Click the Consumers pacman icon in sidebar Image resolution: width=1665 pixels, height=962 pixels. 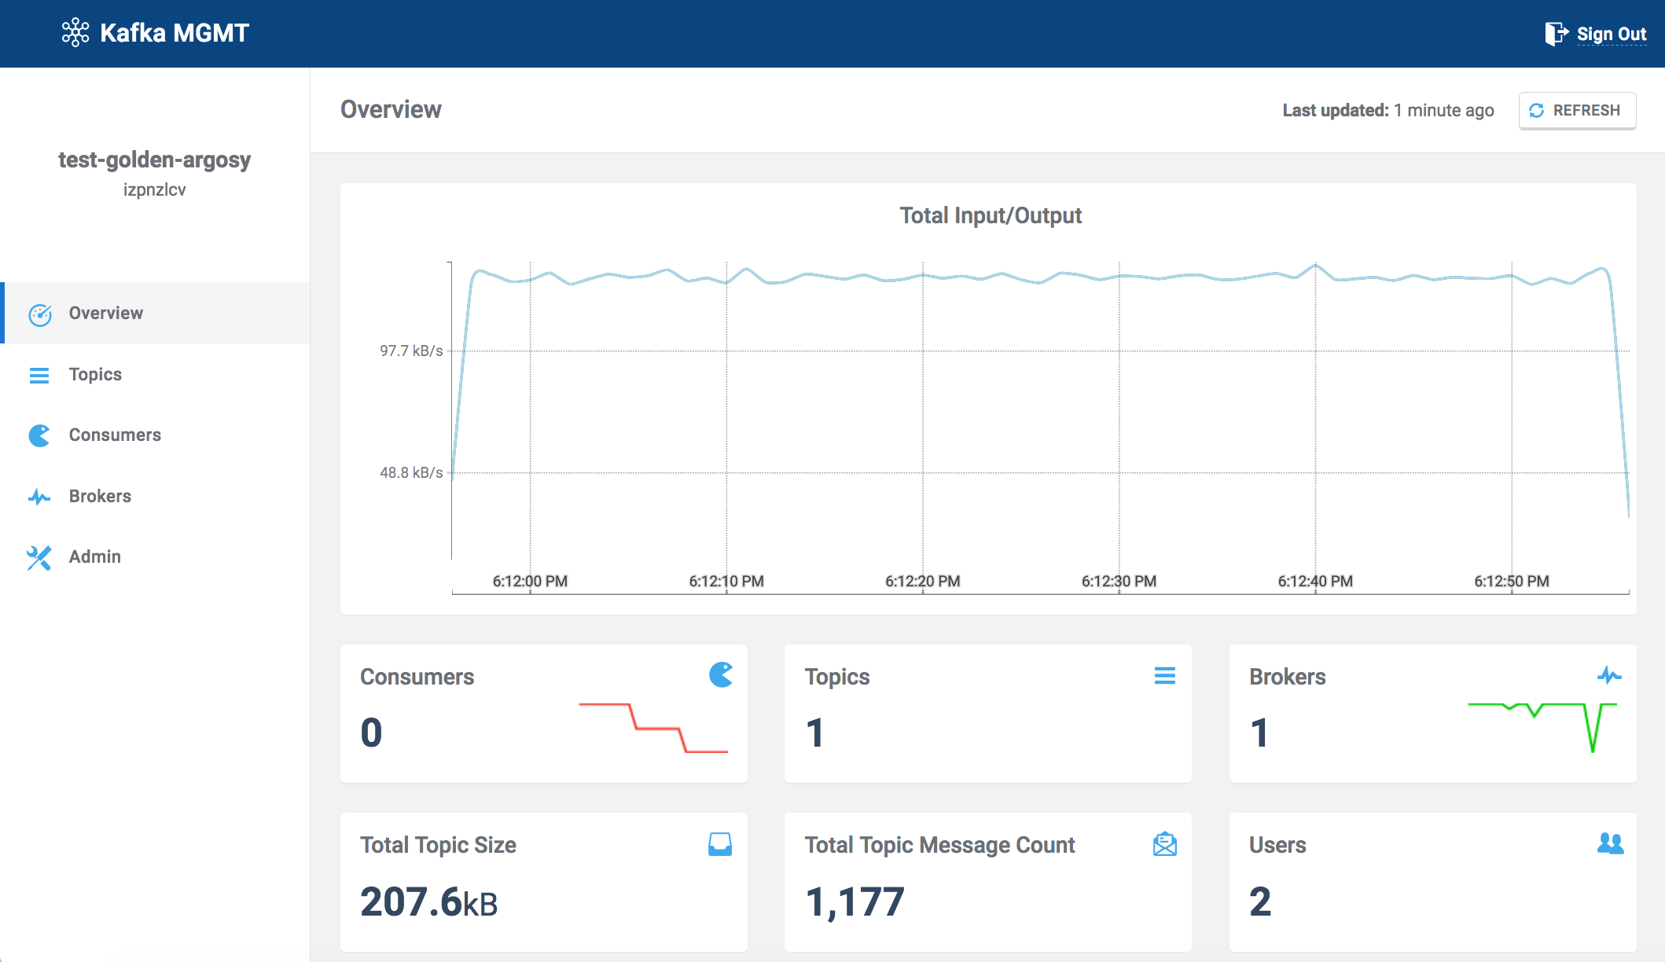point(39,435)
